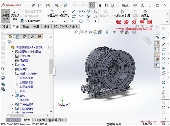This screenshot has height=126, width=170.
Task: Expand 装配体1 中的配合 folder
Action: tap(12, 52)
